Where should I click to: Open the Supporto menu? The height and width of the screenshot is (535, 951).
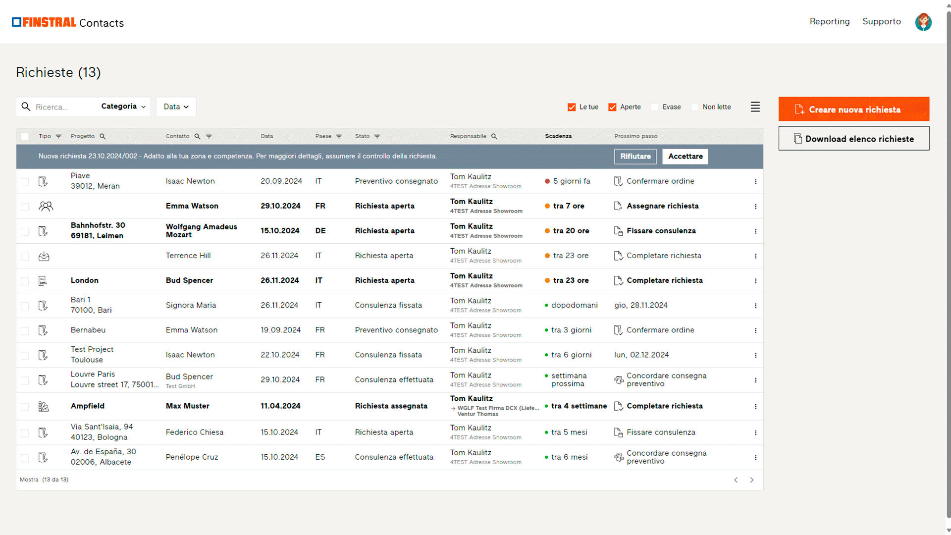click(881, 21)
